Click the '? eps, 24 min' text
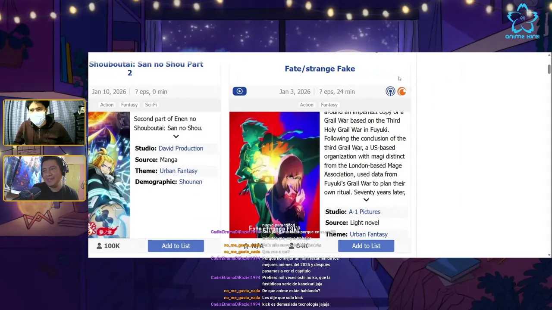Viewport: 552px width, 310px height. coord(337,92)
